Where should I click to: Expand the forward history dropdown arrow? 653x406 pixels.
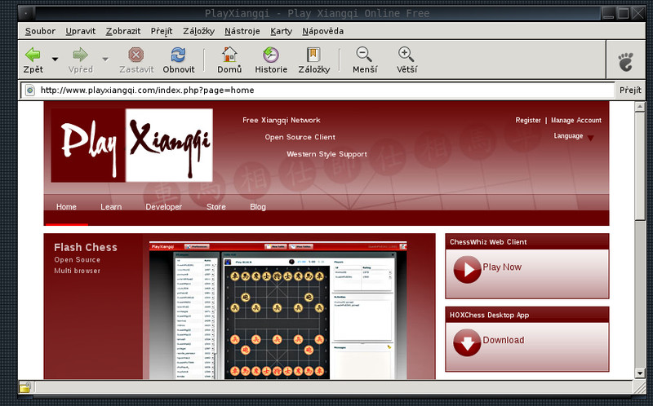click(x=105, y=59)
